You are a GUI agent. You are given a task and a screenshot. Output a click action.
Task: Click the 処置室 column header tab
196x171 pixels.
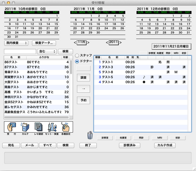point(160,53)
